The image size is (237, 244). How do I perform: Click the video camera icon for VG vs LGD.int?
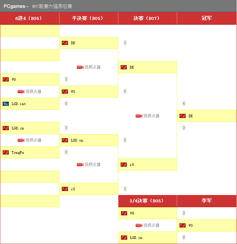point(21,92)
